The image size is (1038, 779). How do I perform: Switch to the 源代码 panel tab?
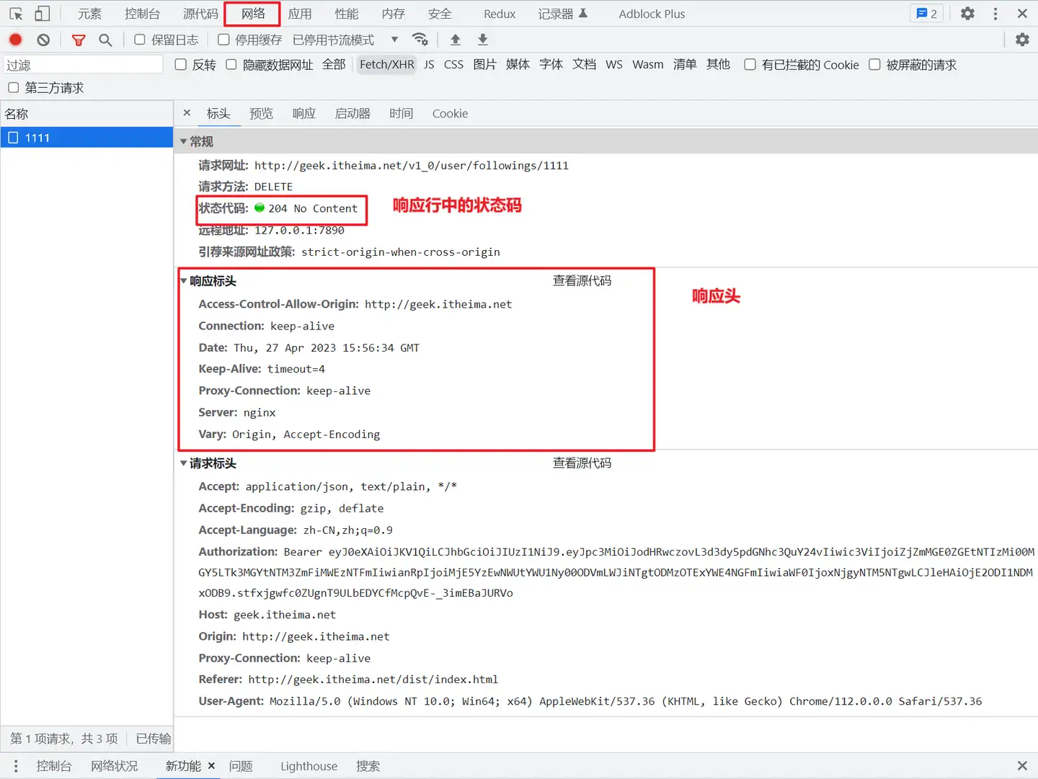coord(200,14)
